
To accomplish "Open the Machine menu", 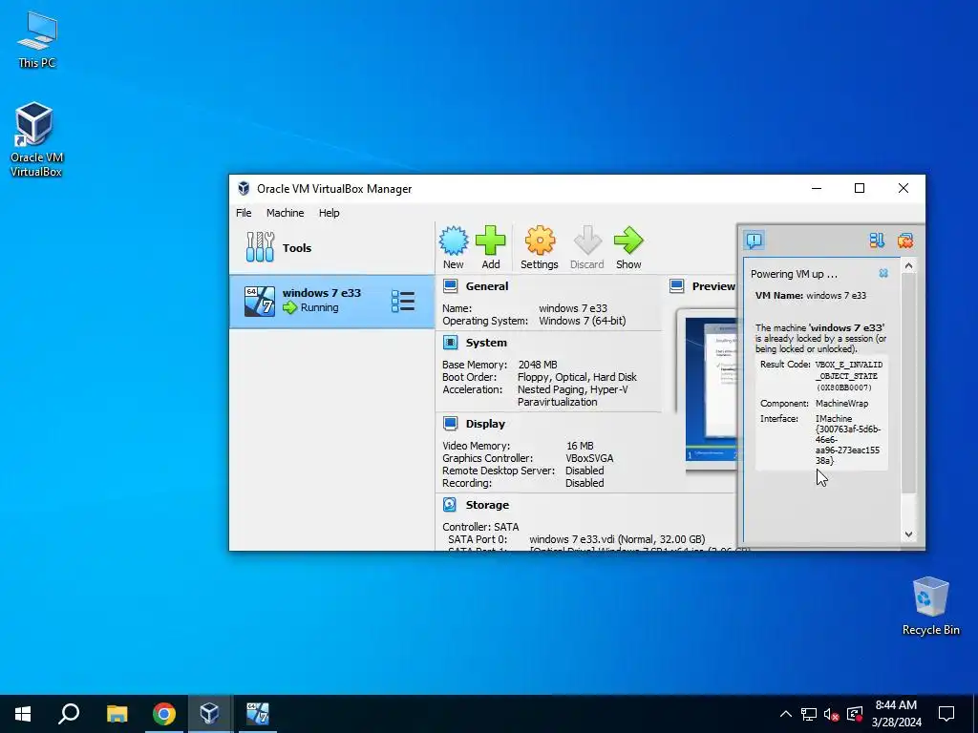I will [285, 213].
